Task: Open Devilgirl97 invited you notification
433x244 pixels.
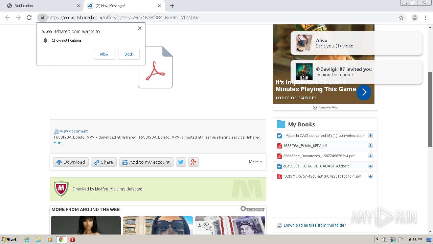Action: coord(357,72)
